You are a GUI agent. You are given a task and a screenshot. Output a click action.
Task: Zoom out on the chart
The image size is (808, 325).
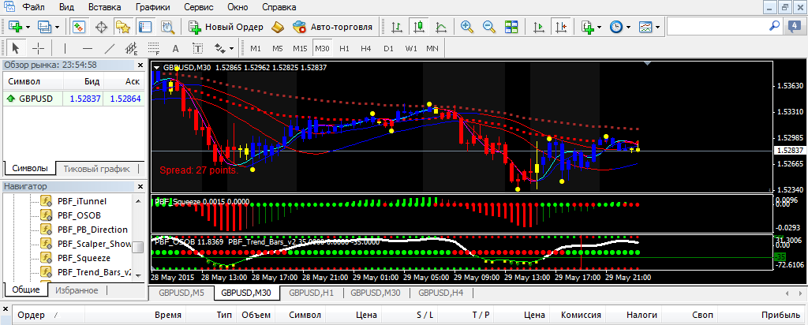tap(489, 26)
